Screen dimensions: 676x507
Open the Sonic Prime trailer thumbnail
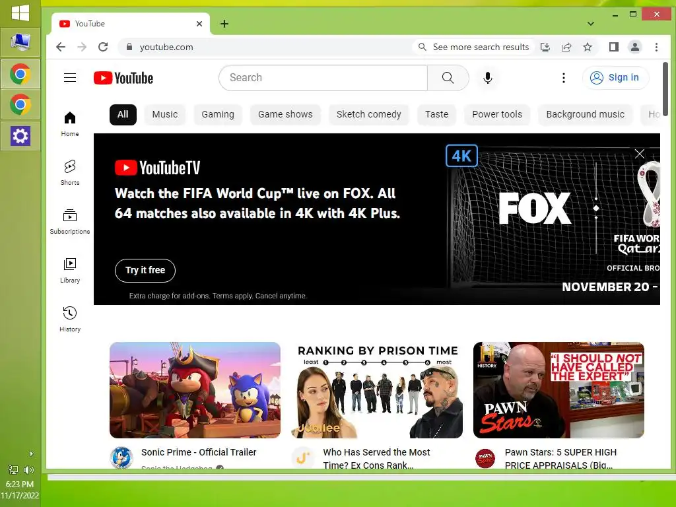coord(195,390)
